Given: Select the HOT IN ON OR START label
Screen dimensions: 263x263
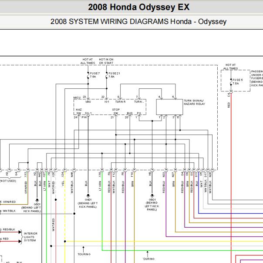Looking at the screenshot, I should [x=106, y=61].
